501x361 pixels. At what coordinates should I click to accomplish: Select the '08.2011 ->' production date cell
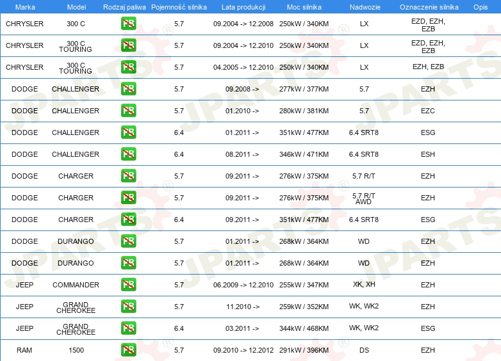point(242,154)
